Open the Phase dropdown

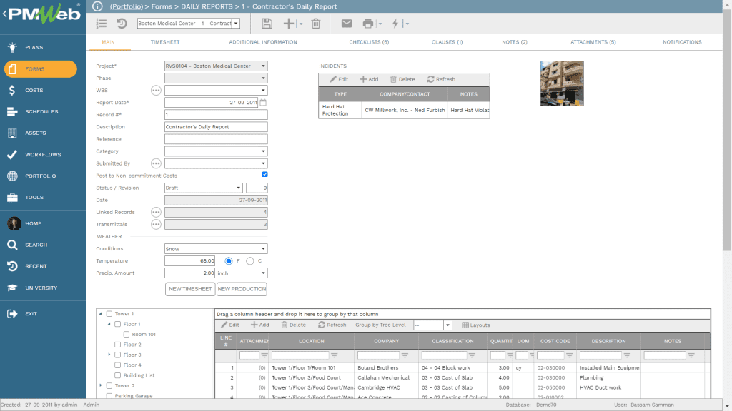click(263, 78)
